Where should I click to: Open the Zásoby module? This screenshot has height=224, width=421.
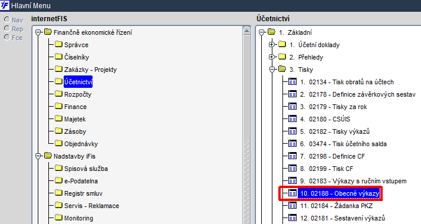[75, 131]
